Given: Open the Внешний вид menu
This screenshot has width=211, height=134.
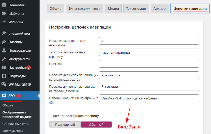Looking at the screenshot, I should pos(20,33).
